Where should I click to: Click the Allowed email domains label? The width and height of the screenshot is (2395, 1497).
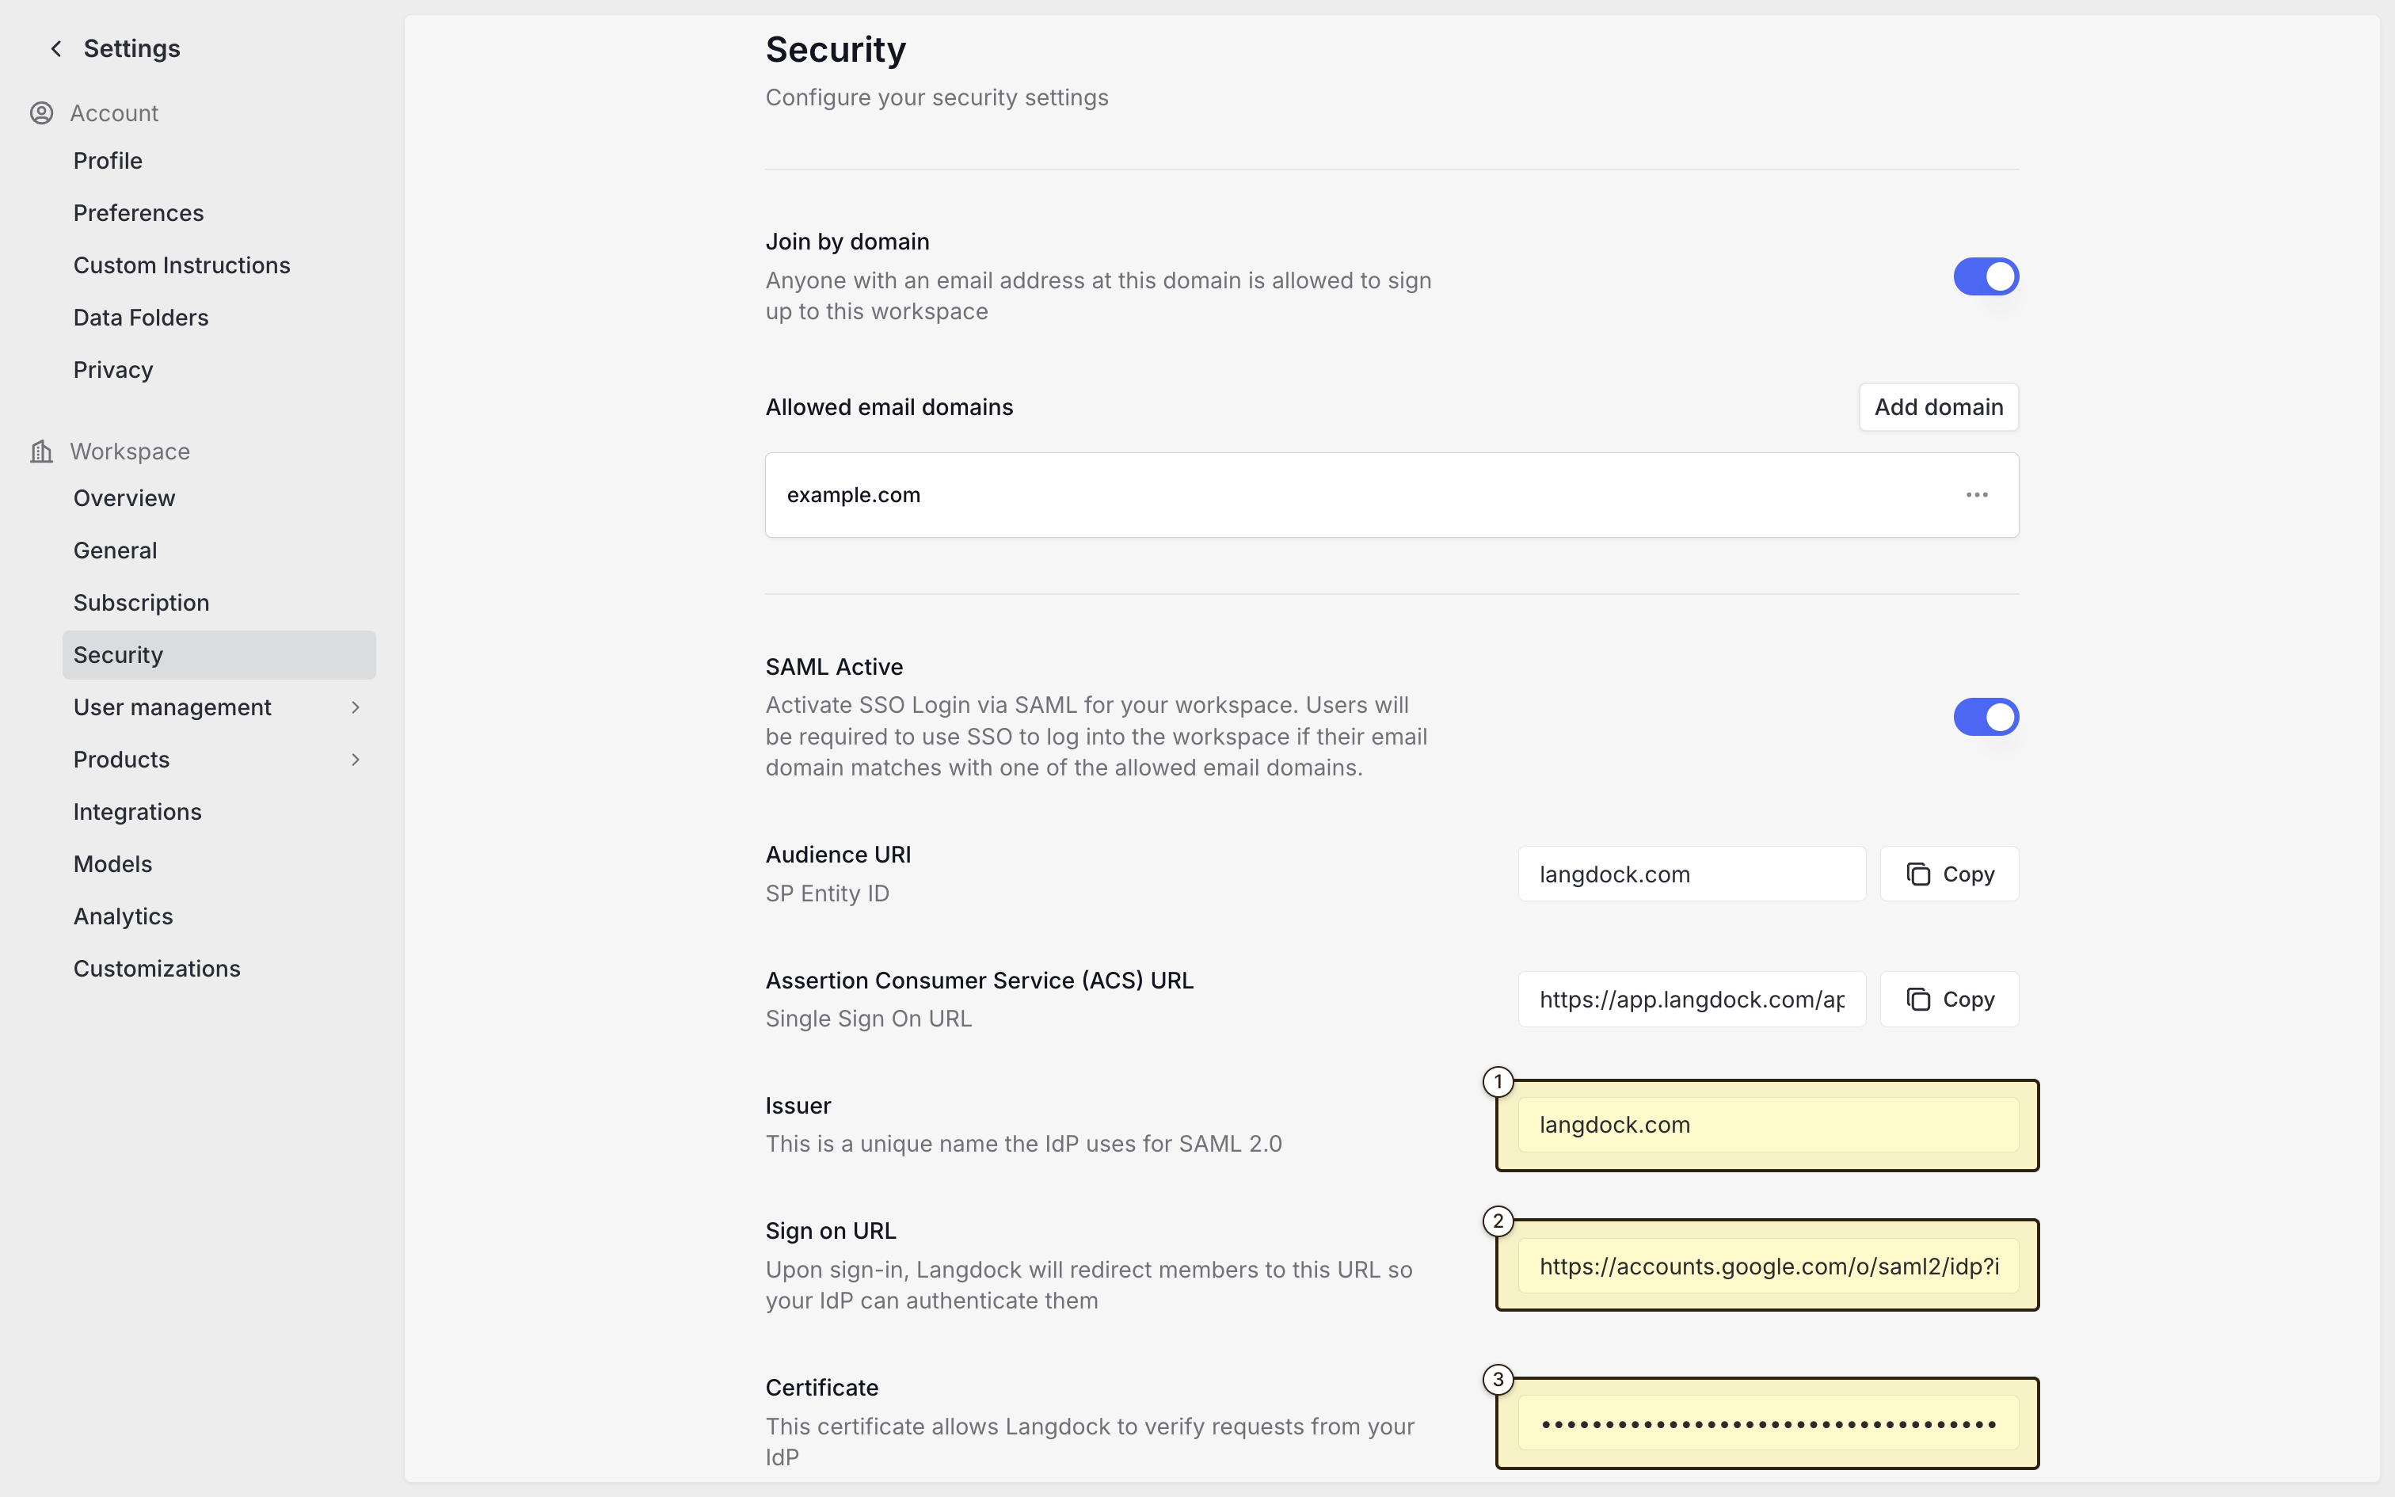(x=889, y=407)
